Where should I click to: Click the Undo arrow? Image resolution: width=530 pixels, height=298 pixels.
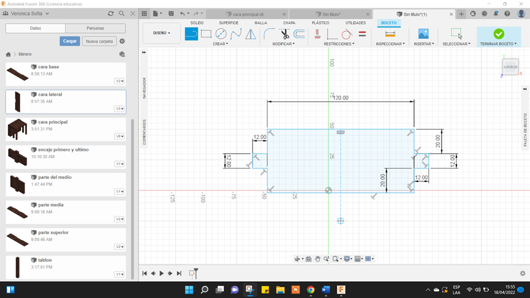[x=182, y=14]
